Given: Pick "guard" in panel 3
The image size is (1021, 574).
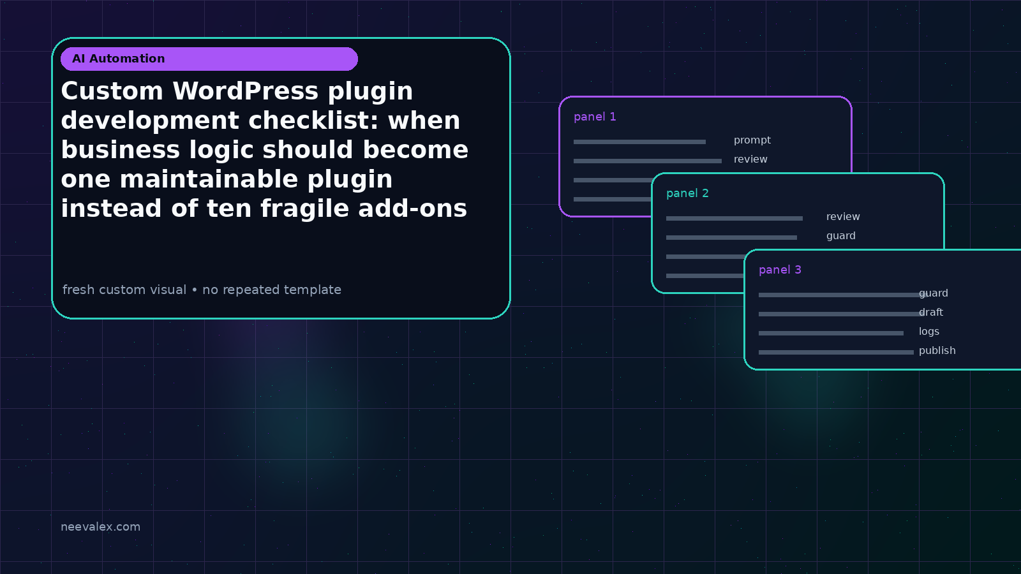Looking at the screenshot, I should tap(934, 293).
